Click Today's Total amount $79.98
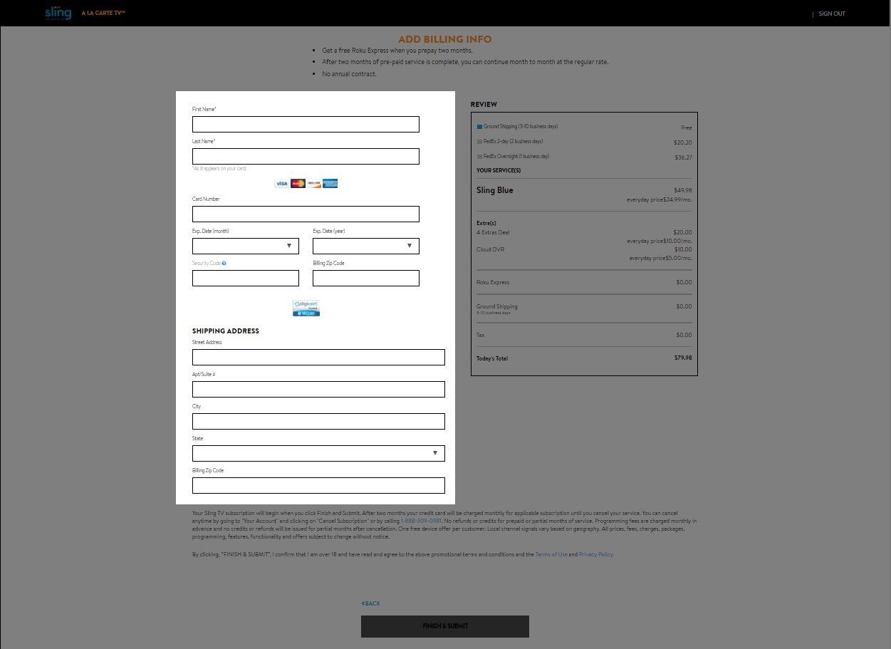The height and width of the screenshot is (649, 891). tap(683, 358)
